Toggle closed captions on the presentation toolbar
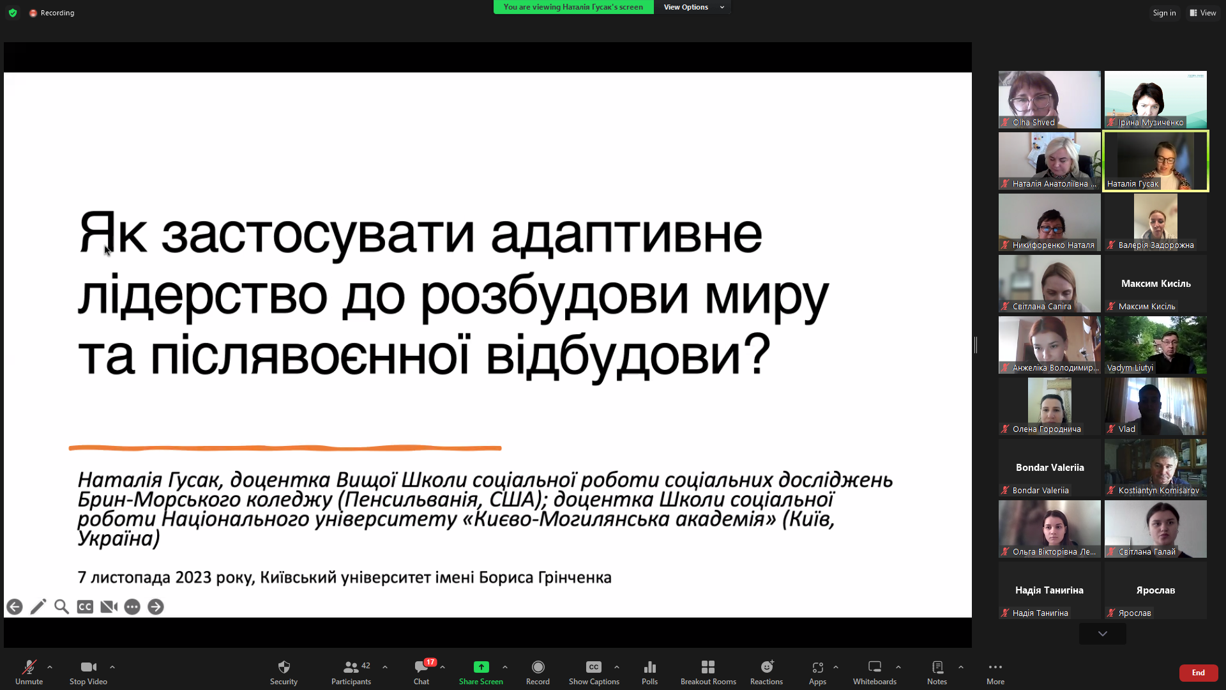1226x690 pixels. click(x=84, y=606)
